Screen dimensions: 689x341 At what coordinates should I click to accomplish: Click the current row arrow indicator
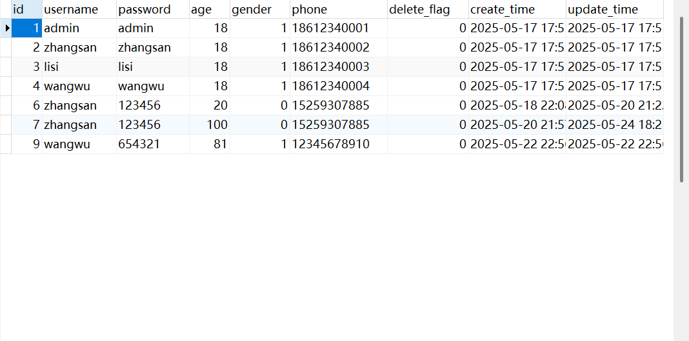[6, 28]
